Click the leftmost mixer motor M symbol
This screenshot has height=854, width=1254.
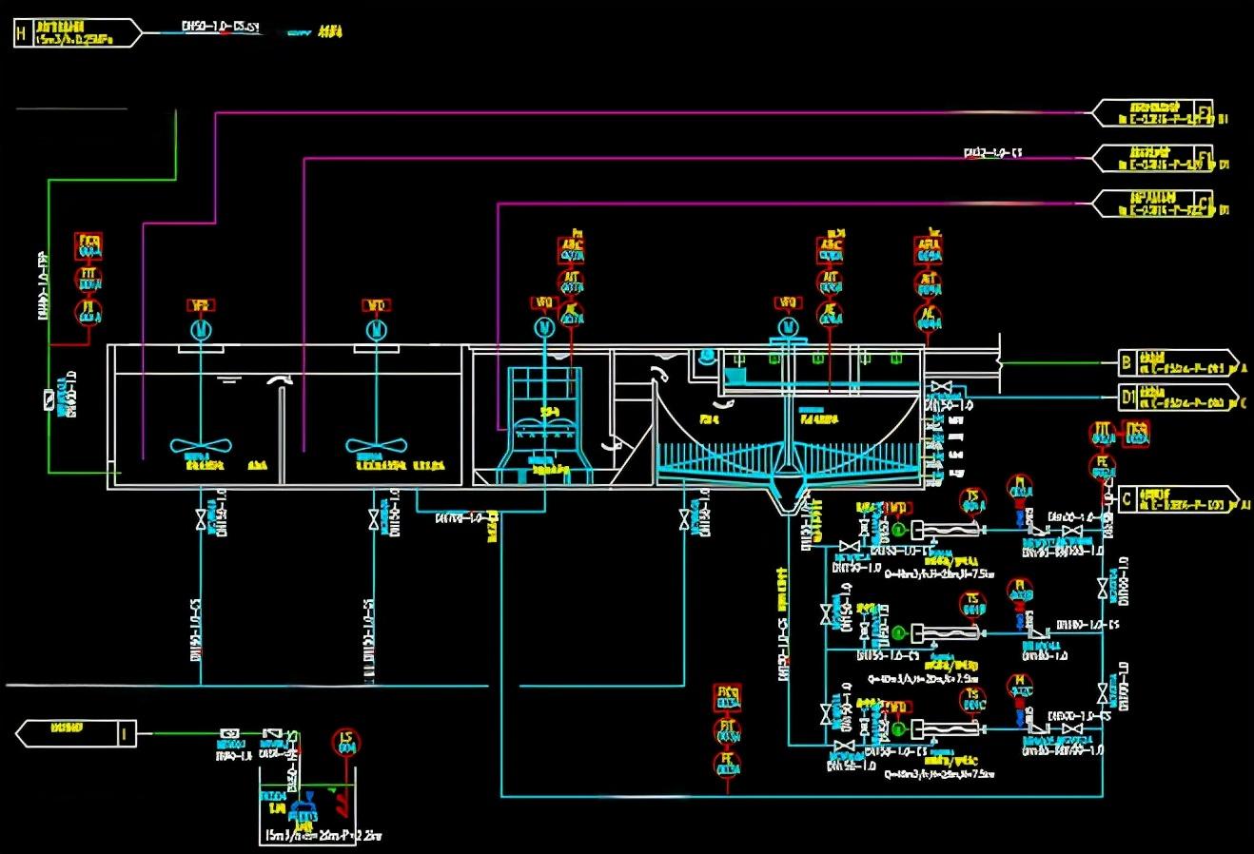[201, 329]
